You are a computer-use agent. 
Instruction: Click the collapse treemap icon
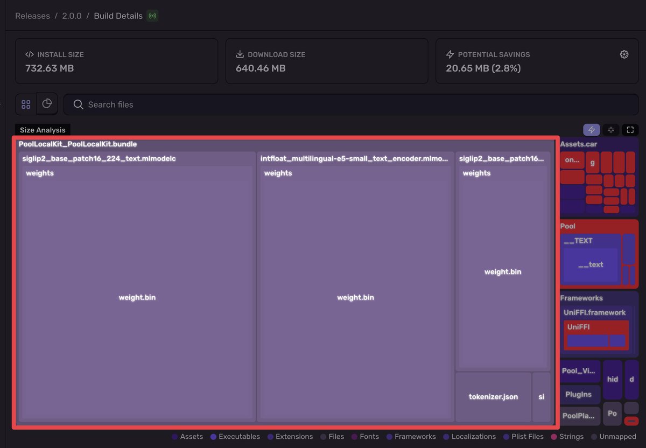(610, 130)
